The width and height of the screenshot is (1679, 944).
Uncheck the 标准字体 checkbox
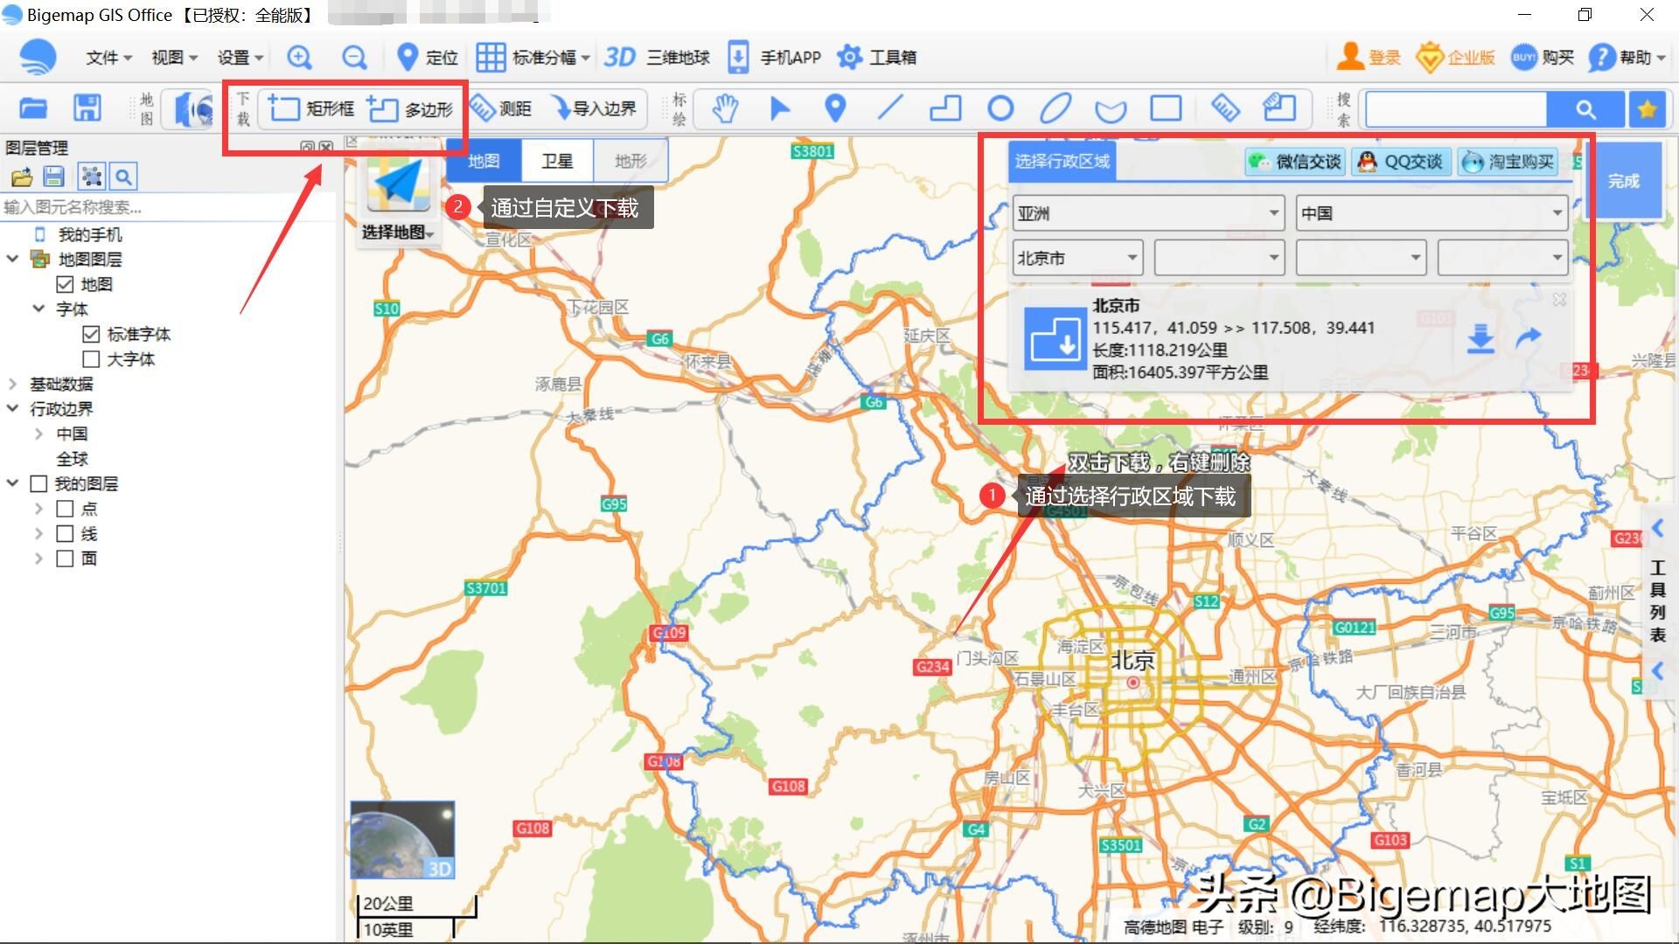pyautogui.click(x=91, y=334)
